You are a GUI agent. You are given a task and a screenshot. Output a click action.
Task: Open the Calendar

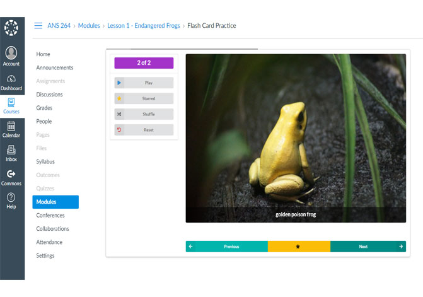11,130
